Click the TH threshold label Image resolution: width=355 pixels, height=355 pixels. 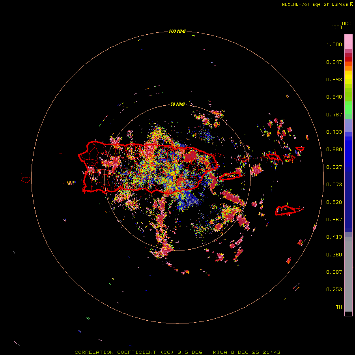(x=339, y=307)
